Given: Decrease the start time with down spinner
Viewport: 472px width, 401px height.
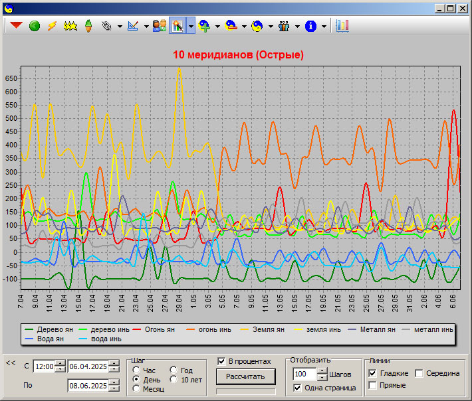Looking at the screenshot, I should point(60,369).
